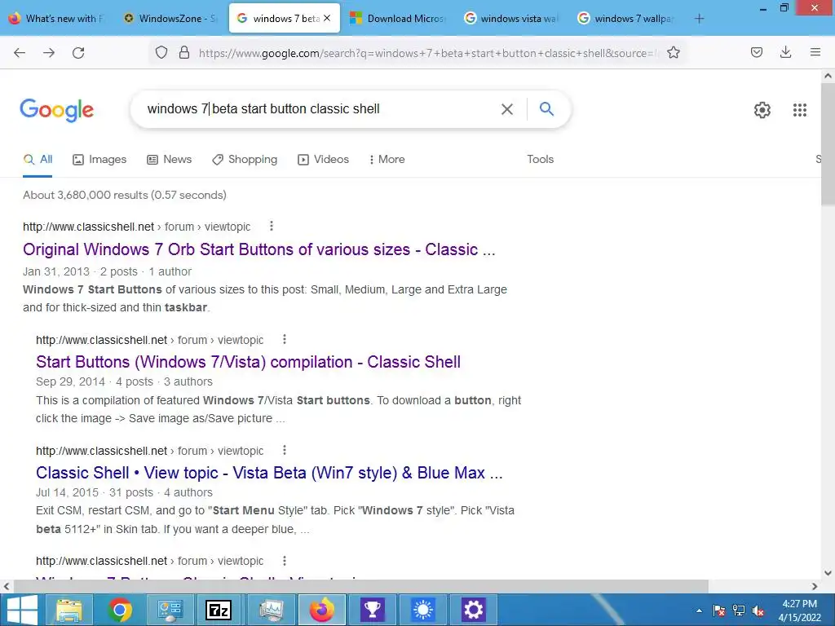The width and height of the screenshot is (835, 626).
Task: Switch to Firefox taskbar button
Action: coord(321,610)
